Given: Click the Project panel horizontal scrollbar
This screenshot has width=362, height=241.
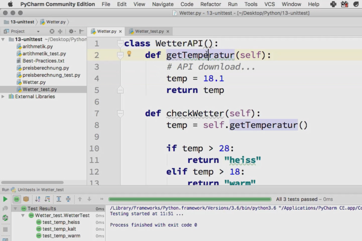Looking at the screenshot, I should (32, 182).
